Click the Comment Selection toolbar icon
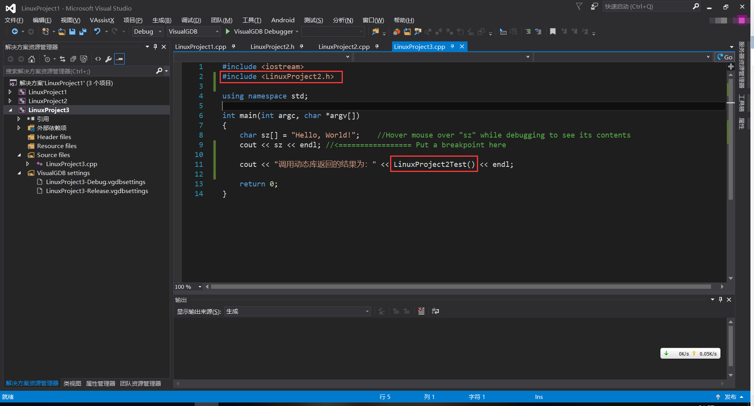 pyautogui.click(x=528, y=31)
